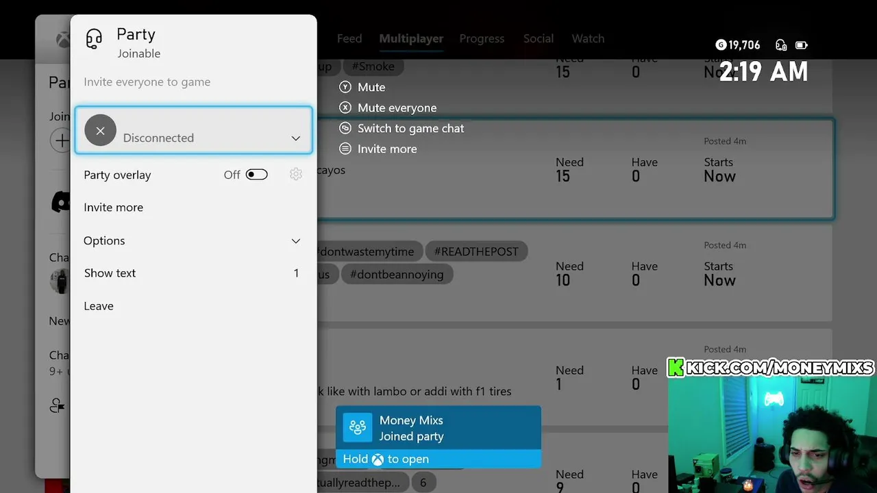Click the 2:19 AM clock
The image size is (877, 493).
pyautogui.click(x=763, y=71)
